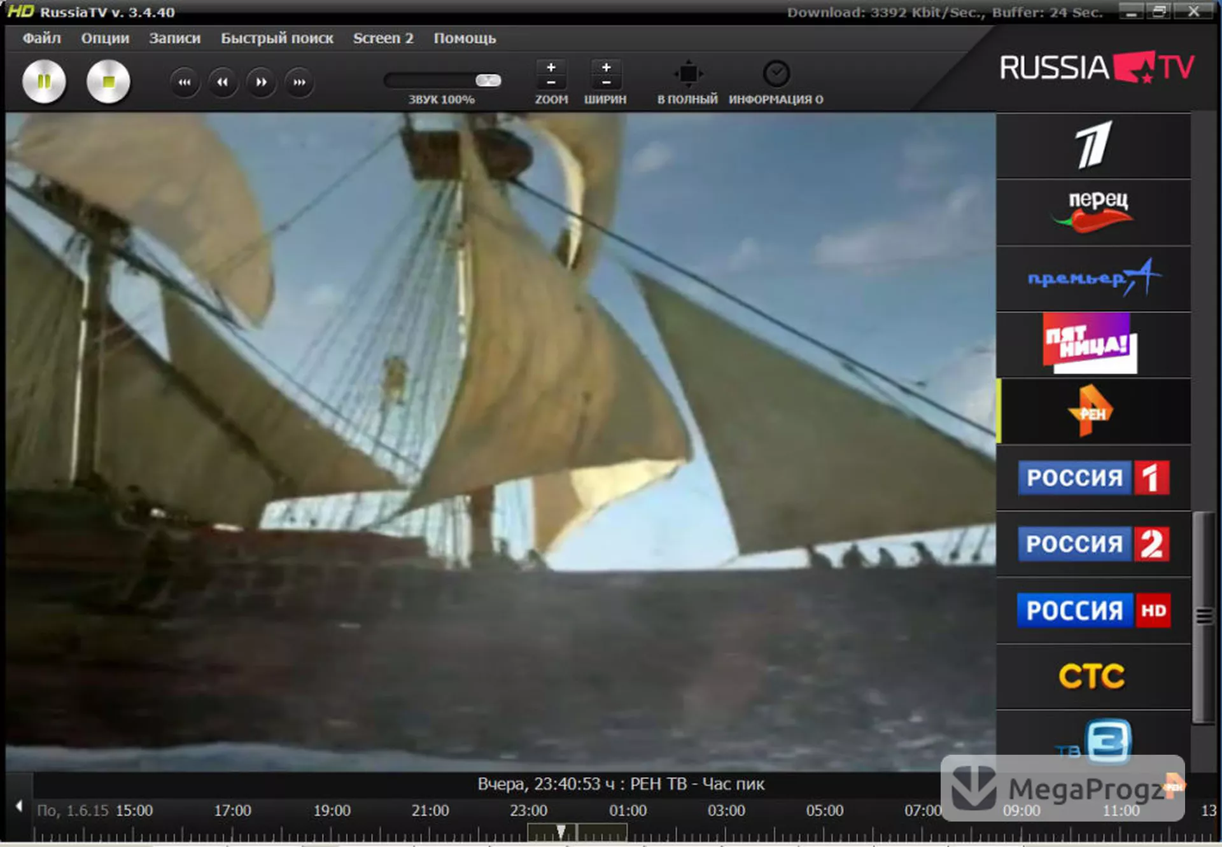1222x847 pixels.
Task: Jump far forward with triple forward button
Action: click(299, 82)
